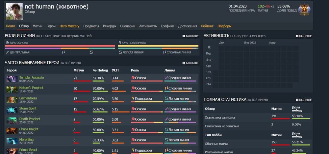
Task: Click the Обычные матчи row label
Action: [216, 144]
